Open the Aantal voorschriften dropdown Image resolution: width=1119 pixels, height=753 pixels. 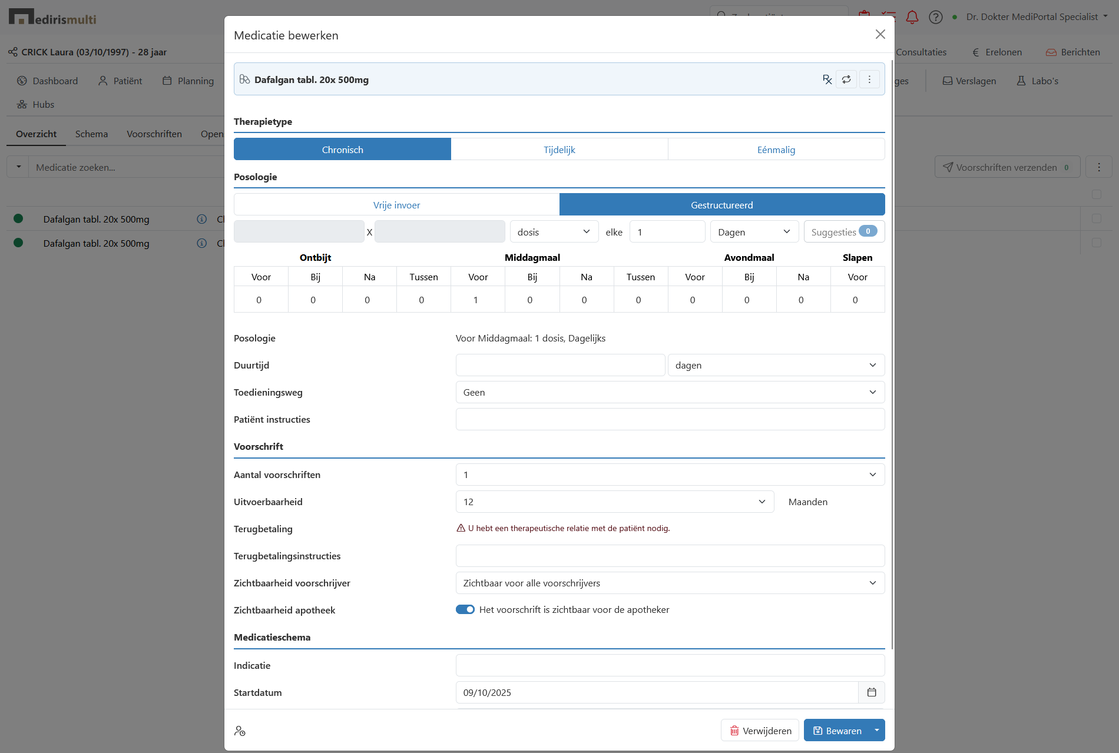point(670,475)
